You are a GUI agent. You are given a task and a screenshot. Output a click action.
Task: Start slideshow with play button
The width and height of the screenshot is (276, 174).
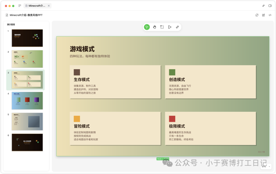170,27
